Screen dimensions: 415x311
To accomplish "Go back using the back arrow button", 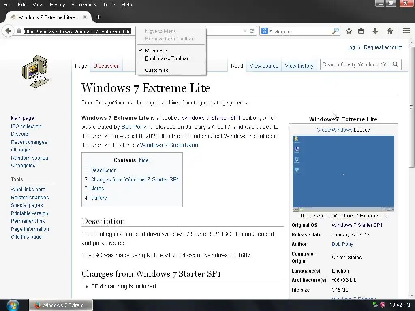I will coord(8,31).
